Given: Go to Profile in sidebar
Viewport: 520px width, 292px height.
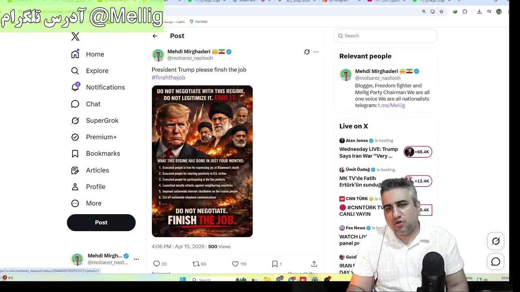Looking at the screenshot, I should tap(88, 187).
